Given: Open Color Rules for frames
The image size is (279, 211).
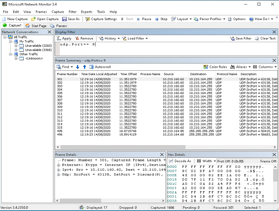Looking at the screenshot, I should (x=215, y=67).
